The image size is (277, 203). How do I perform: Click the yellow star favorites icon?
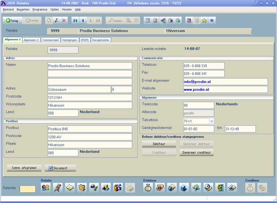204,21
